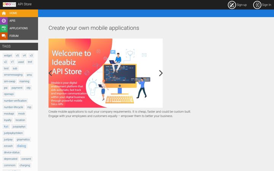The width and height of the screenshot is (274, 171).
Task: View APIs tagged justpay
Action: (8, 139)
